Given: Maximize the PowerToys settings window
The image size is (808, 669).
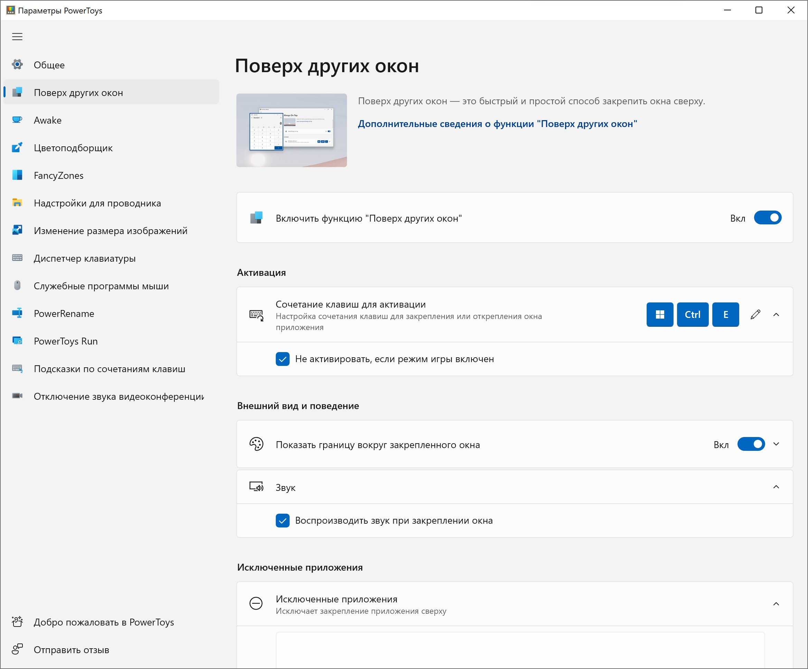Looking at the screenshot, I should click(759, 10).
